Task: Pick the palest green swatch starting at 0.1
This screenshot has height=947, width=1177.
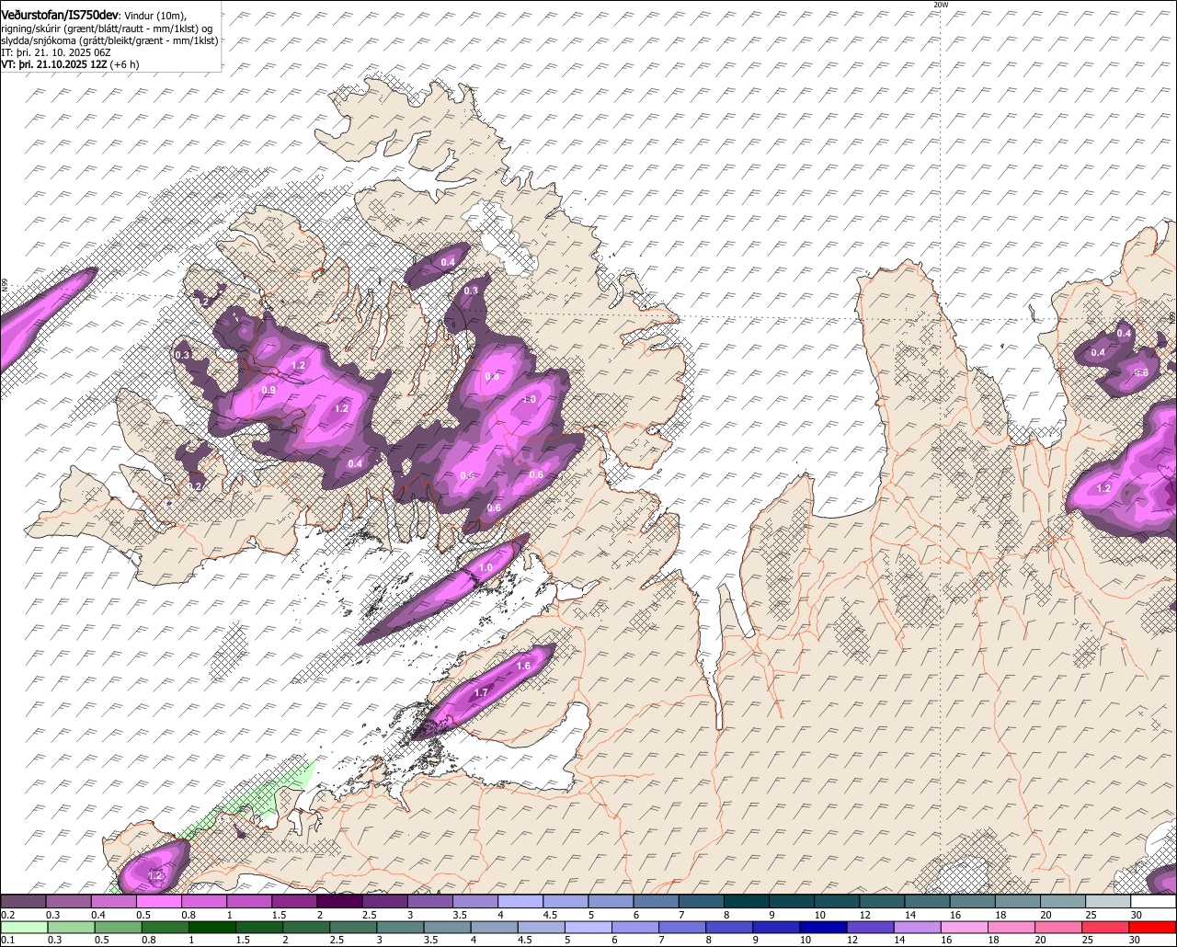Action: click(x=23, y=927)
